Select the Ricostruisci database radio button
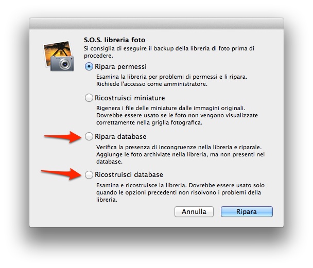This screenshot has height=268, width=313. pos(89,175)
